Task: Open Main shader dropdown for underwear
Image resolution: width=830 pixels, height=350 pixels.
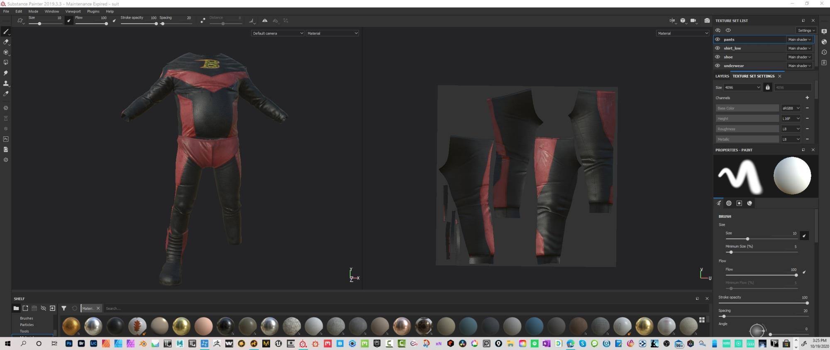Action: point(799,66)
